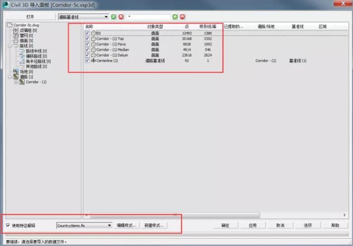Viewport: 353px width, 246px height.
Task: Uncheck the Corridor - (1) Median checkbox
Action: coord(88,49)
